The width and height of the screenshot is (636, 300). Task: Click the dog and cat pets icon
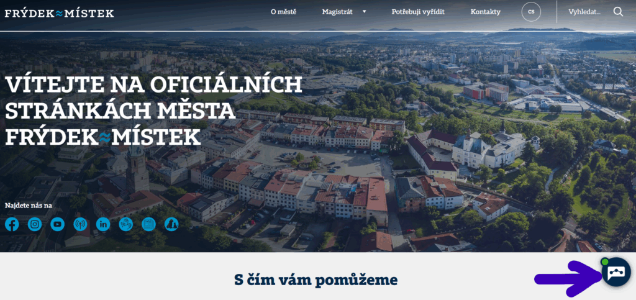pos(171,224)
